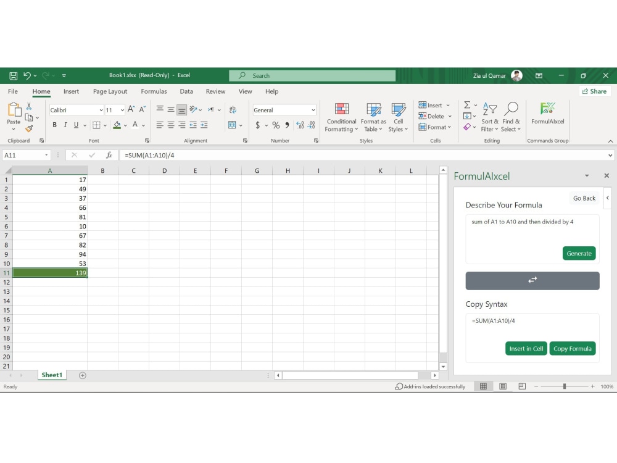
Task: Open the font size dropdown
Action: [122, 111]
